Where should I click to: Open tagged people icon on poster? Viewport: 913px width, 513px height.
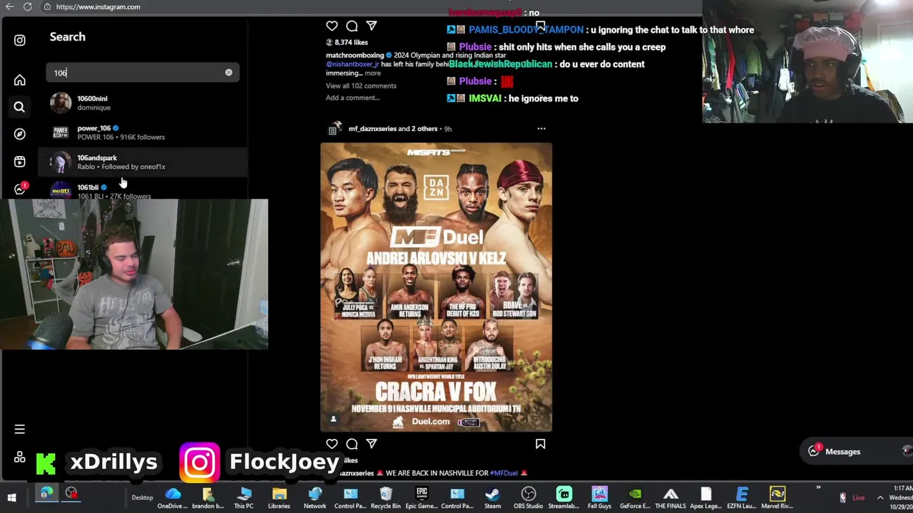333,419
